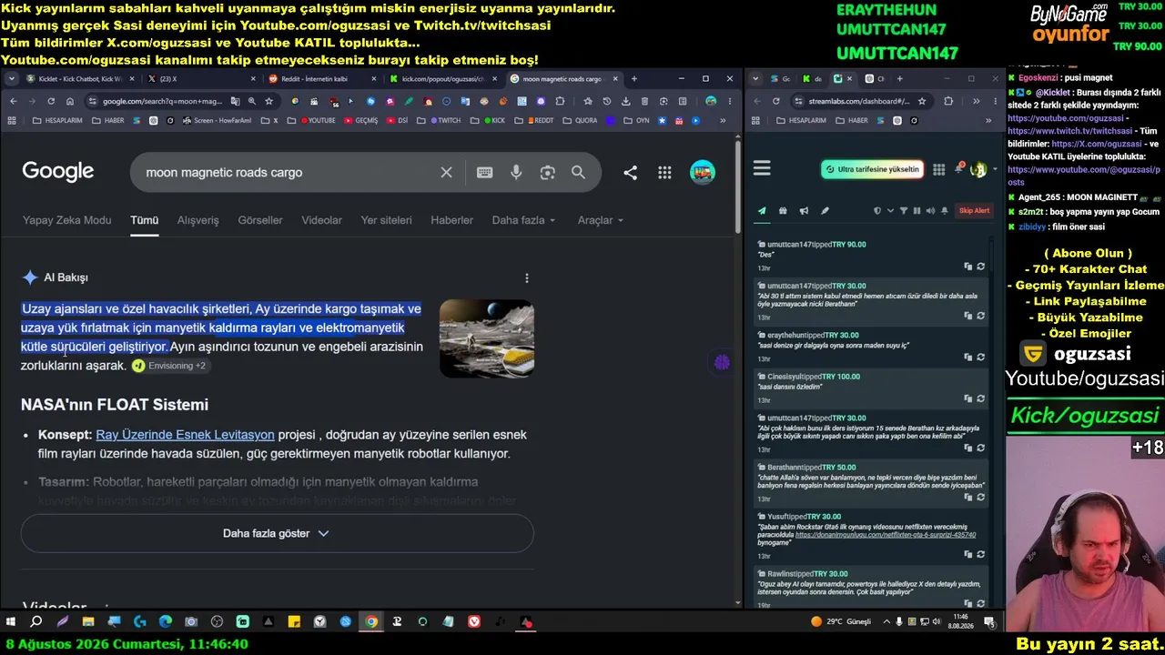Reload the Google search page
Viewport: 1165px width, 655px height.
(51, 101)
